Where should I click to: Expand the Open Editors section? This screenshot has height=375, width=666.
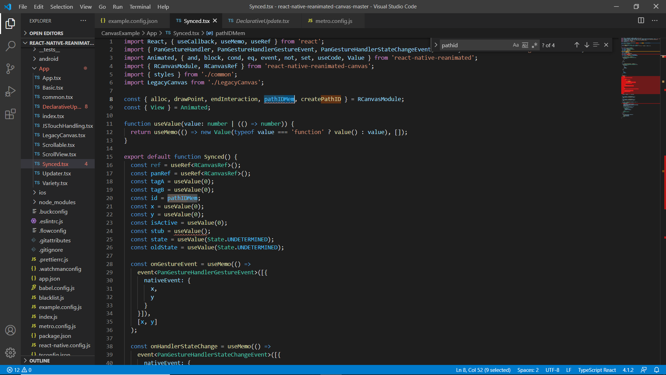click(x=46, y=33)
